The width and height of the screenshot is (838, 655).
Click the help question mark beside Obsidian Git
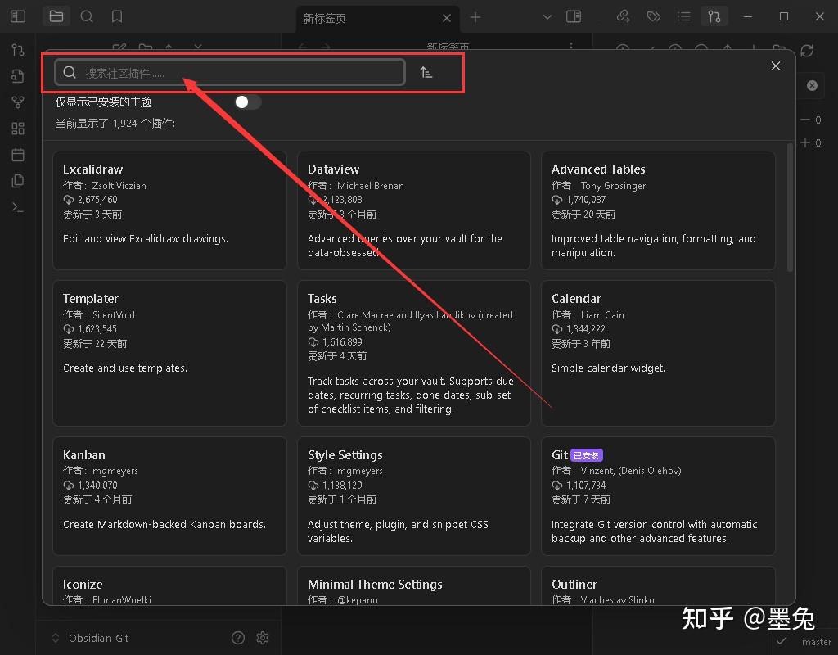coord(237,637)
